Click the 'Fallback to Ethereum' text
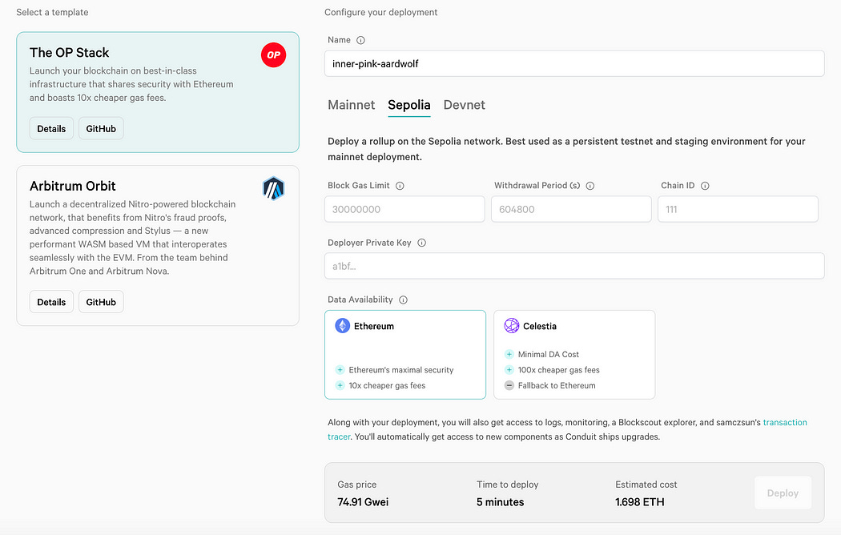This screenshot has width=841, height=535. (x=557, y=385)
